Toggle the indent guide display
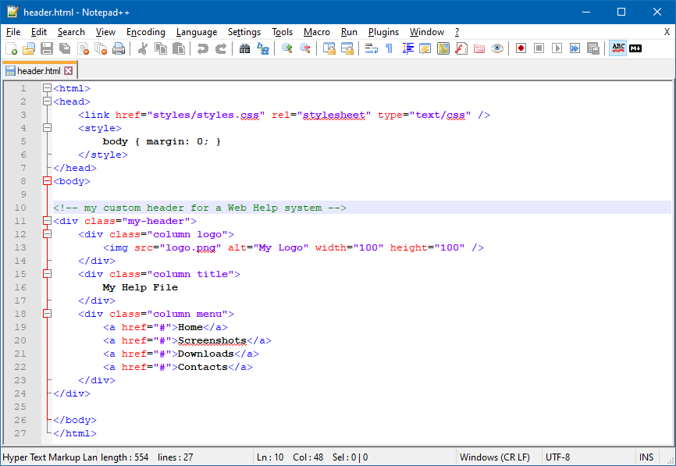Image resolution: width=676 pixels, height=466 pixels. pos(407,48)
